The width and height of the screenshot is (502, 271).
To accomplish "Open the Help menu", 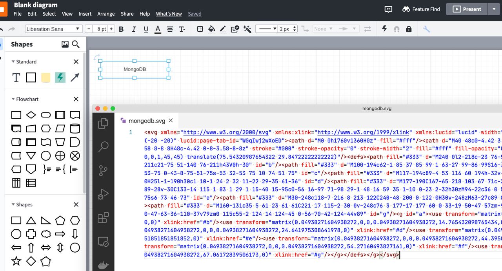I will (x=145, y=14).
